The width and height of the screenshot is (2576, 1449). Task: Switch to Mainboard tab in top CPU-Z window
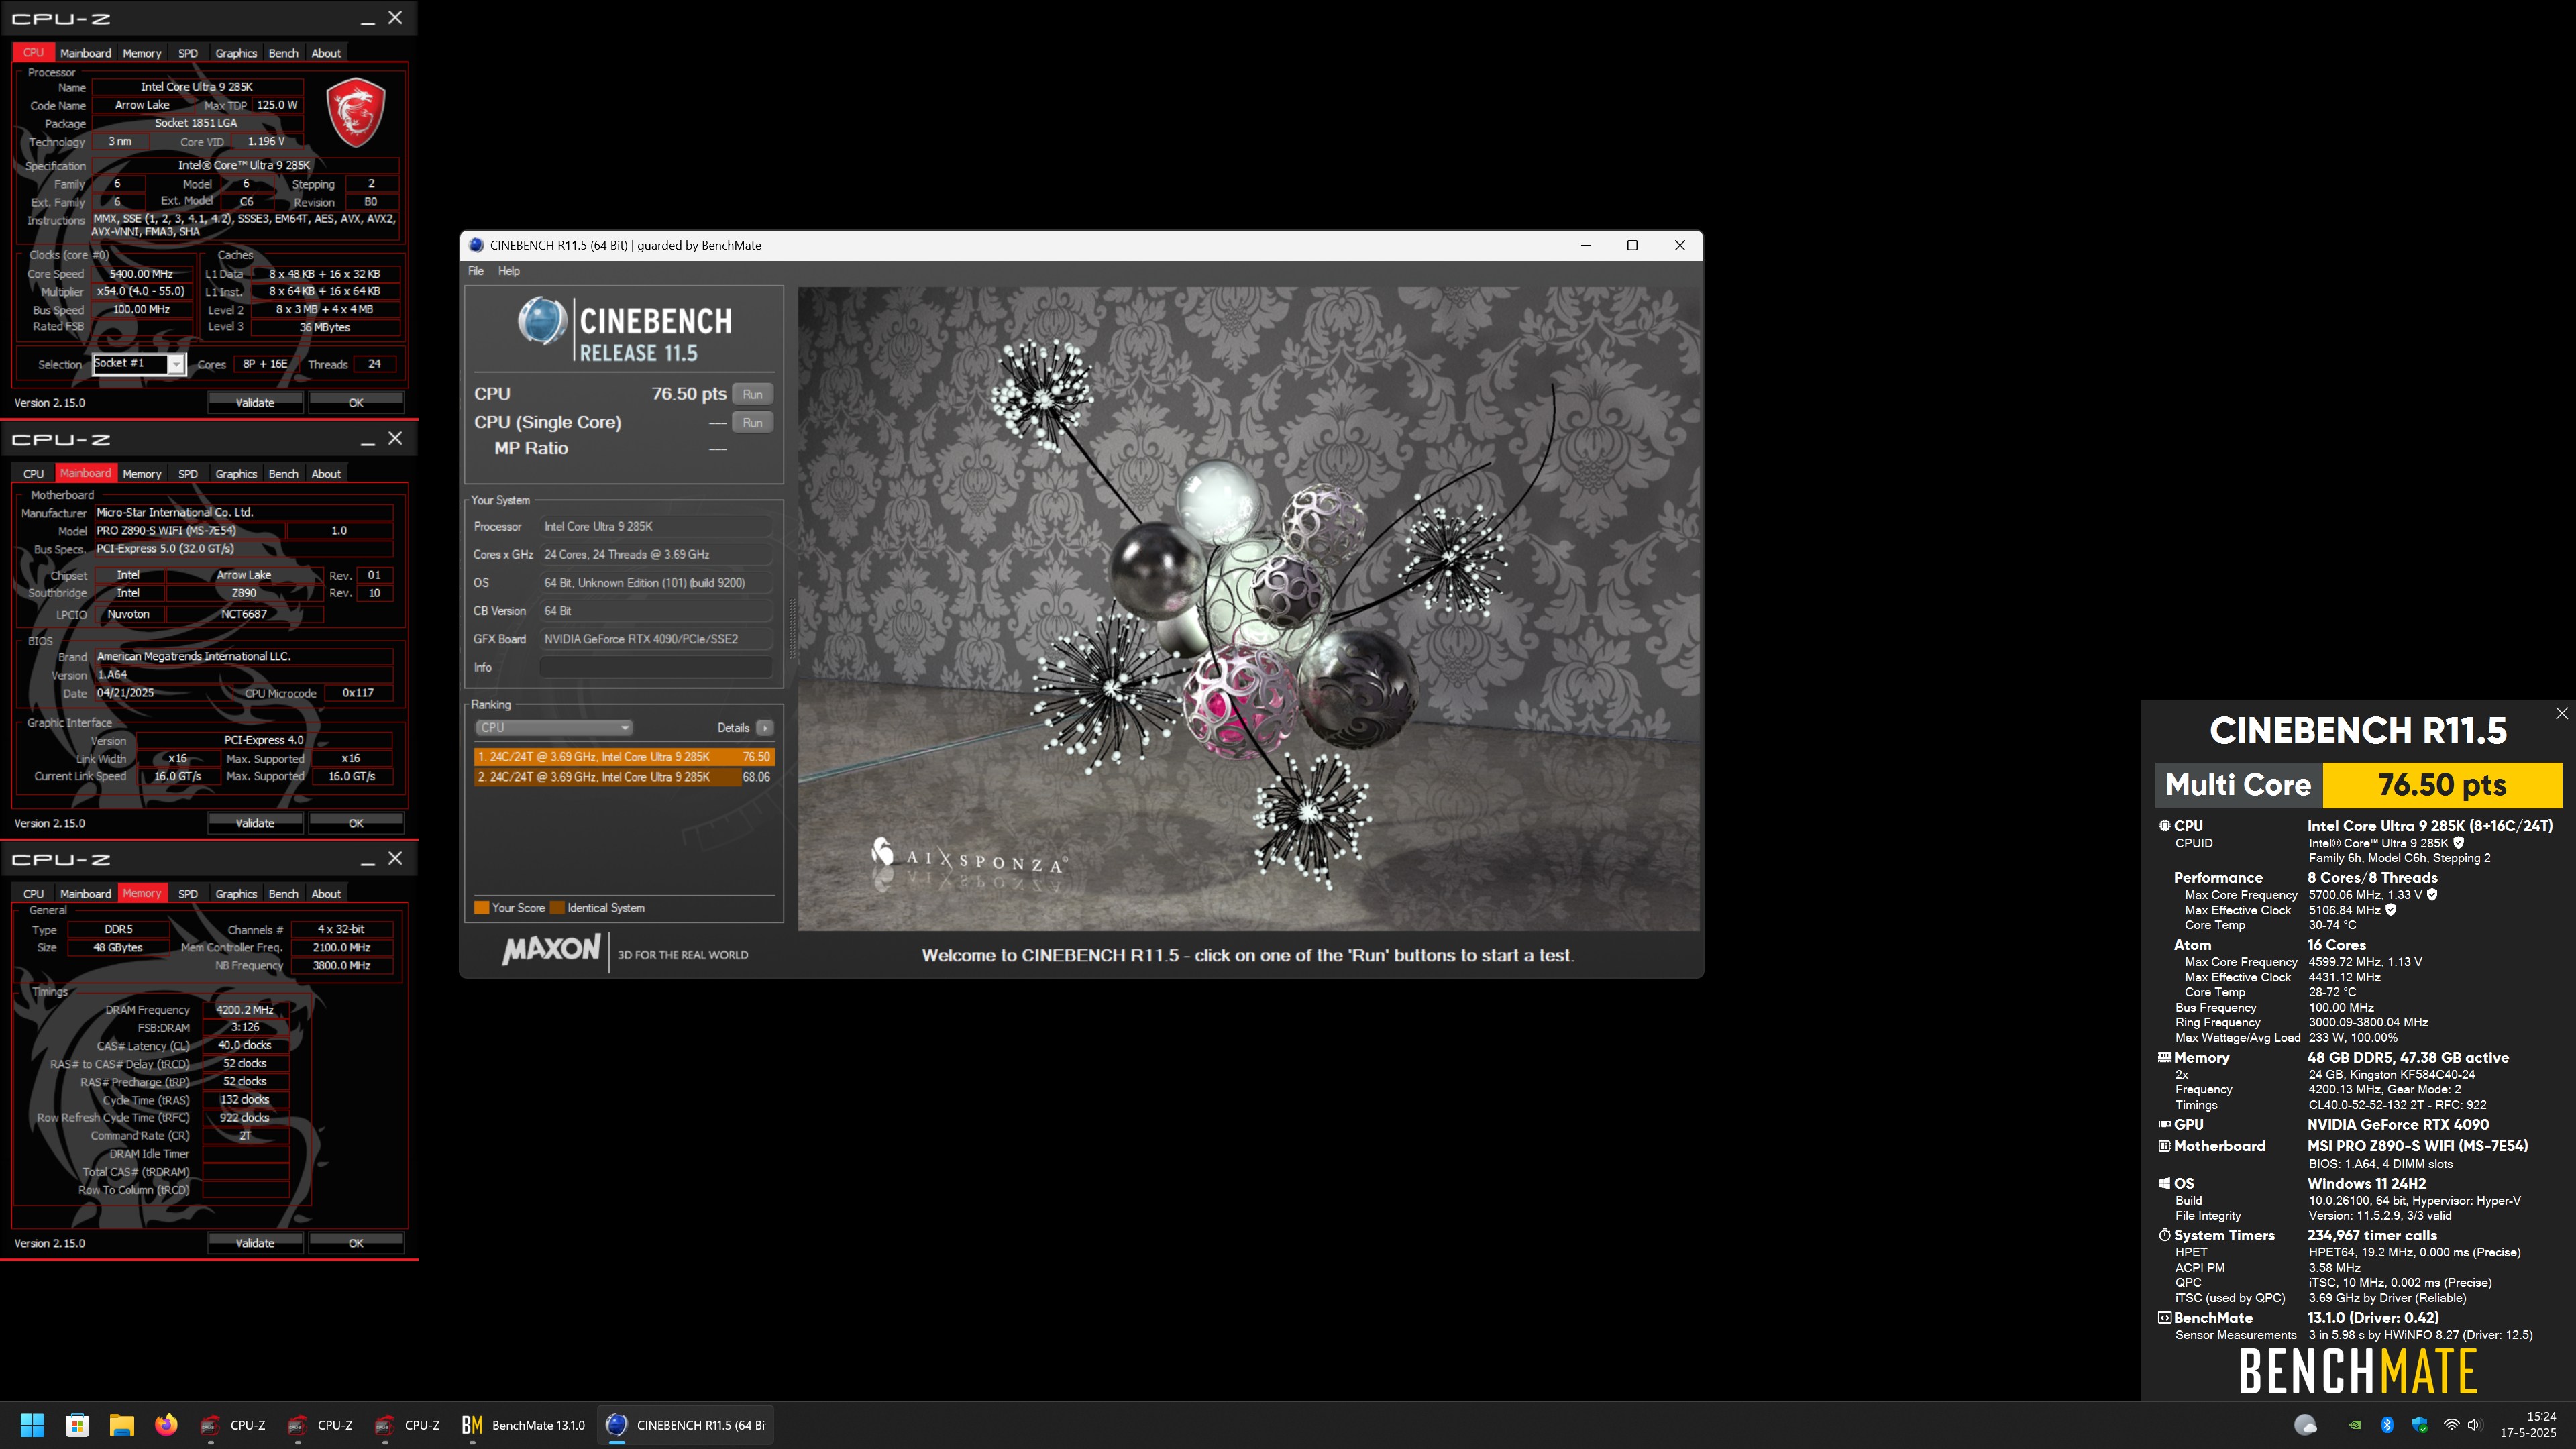85,53
